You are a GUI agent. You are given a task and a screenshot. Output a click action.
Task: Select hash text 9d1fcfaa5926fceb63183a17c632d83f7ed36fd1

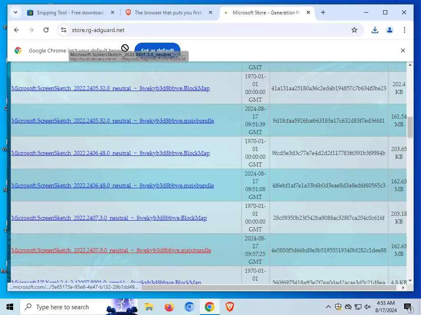(328, 121)
